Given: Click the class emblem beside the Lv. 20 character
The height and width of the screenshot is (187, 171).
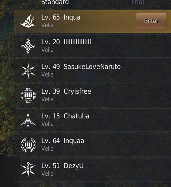Looking at the screenshot, I should 28,46.
